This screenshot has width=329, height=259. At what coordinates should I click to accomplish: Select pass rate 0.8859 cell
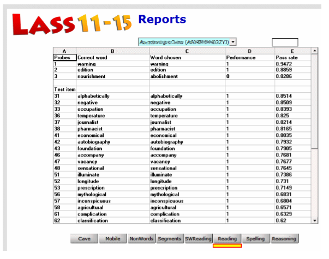292,70
